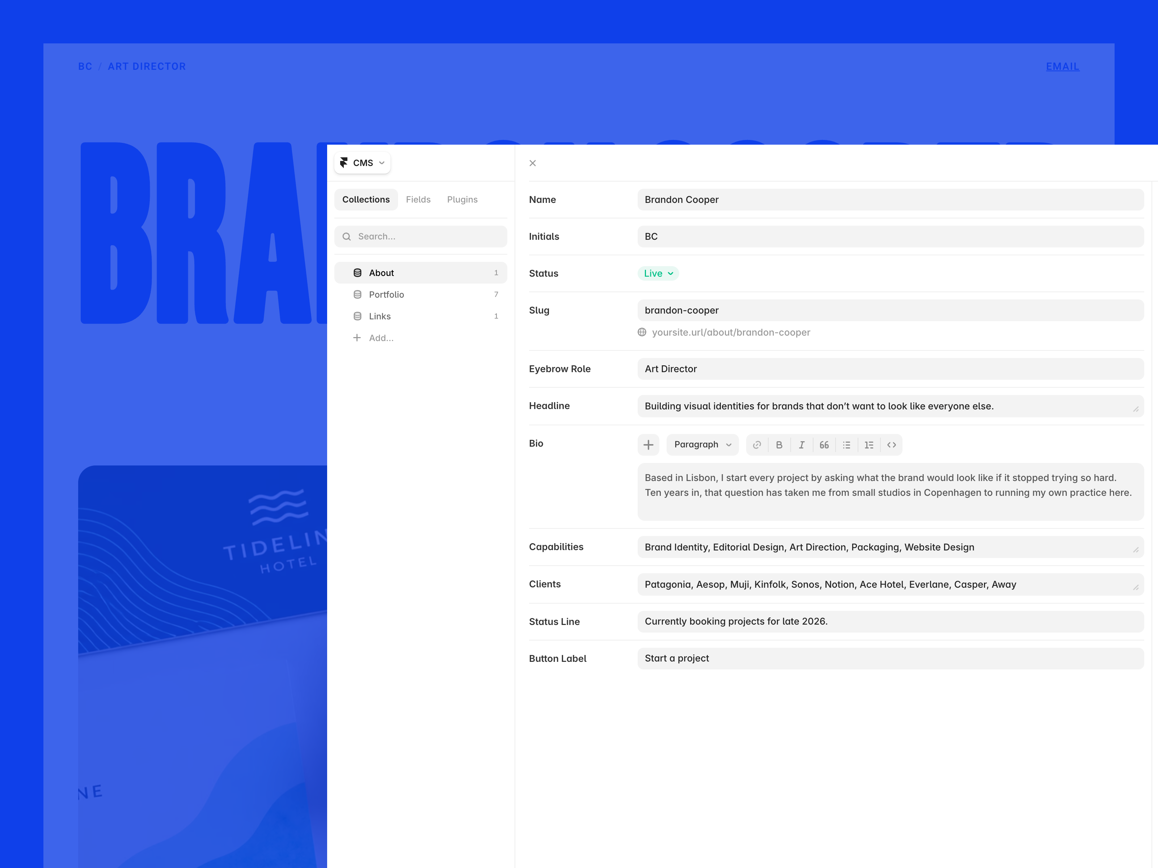1158x868 pixels.
Task: Click the Clients field resize handle
Action: 1136,588
